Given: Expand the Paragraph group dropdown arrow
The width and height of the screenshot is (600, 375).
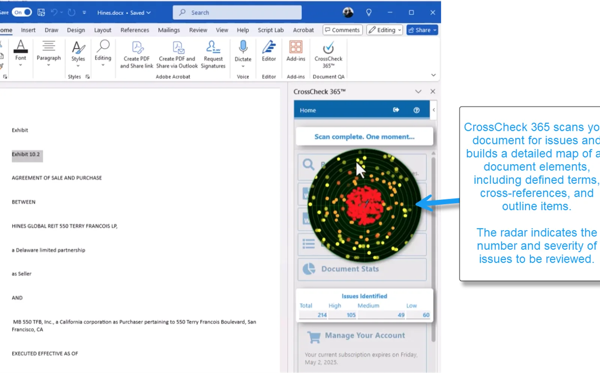Looking at the screenshot, I should (x=48, y=65).
